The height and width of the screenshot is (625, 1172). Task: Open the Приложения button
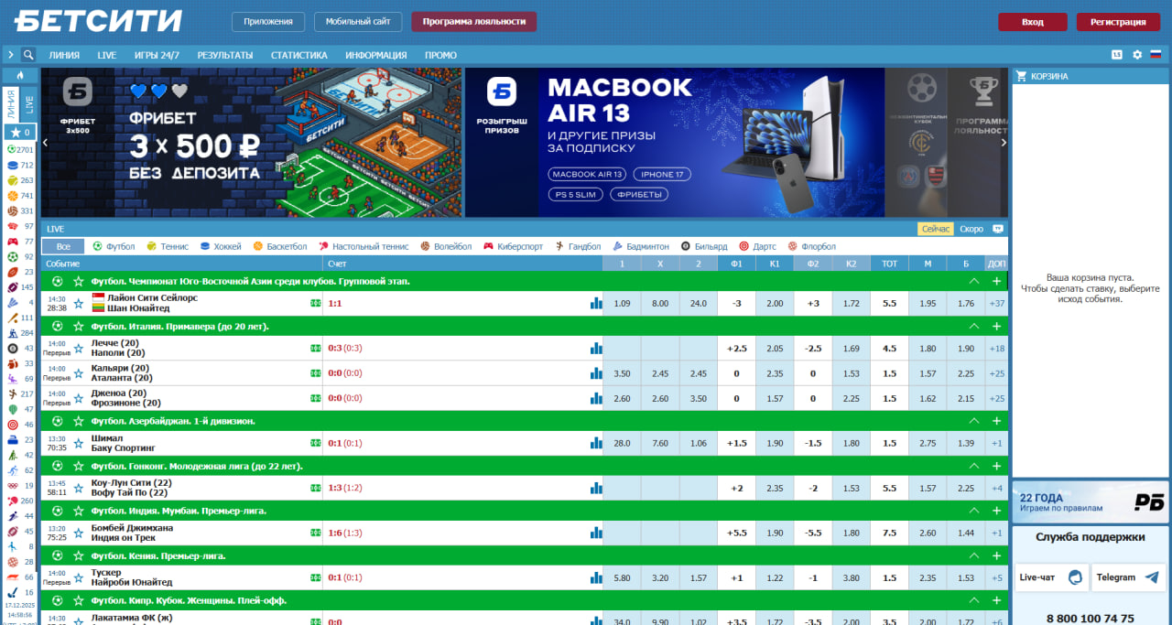(x=268, y=22)
